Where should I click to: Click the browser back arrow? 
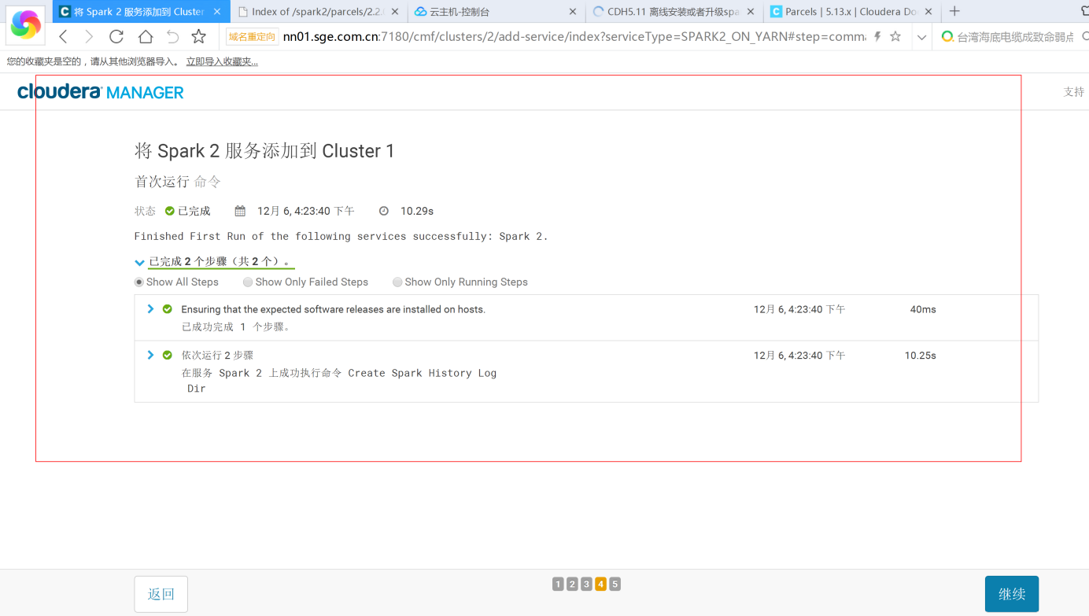point(64,37)
